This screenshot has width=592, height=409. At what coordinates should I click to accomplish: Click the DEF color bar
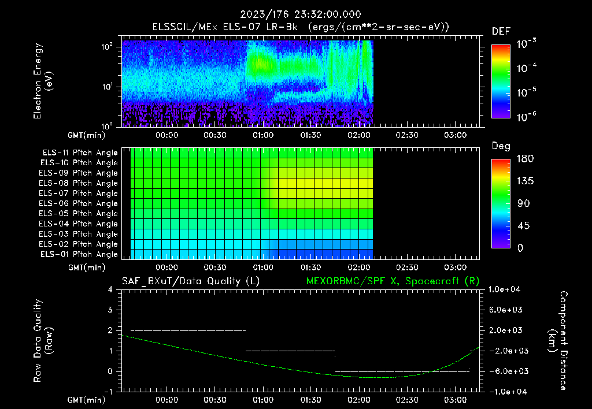click(x=501, y=81)
